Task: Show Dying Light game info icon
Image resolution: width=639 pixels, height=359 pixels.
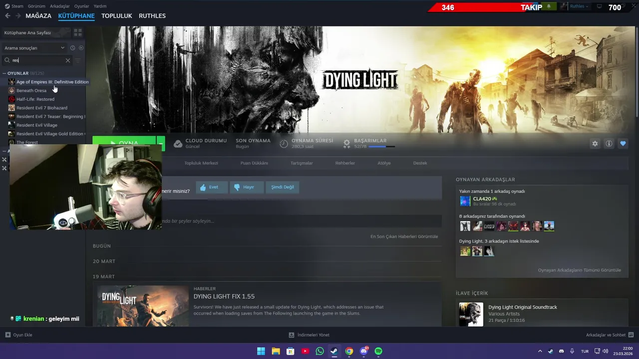Action: point(609,144)
